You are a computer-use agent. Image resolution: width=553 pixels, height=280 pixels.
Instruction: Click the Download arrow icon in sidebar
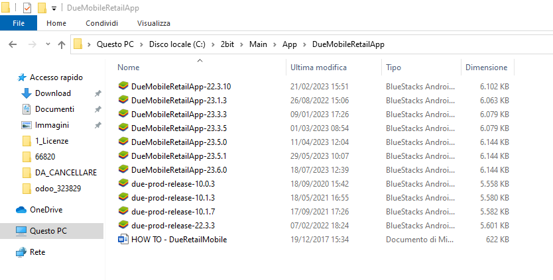click(x=27, y=93)
